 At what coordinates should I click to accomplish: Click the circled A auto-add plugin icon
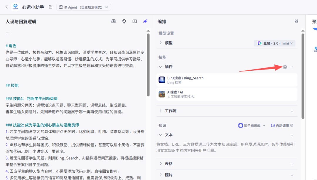285,67
